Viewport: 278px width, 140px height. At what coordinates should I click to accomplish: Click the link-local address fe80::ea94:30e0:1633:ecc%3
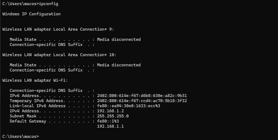[x=129, y=106]
